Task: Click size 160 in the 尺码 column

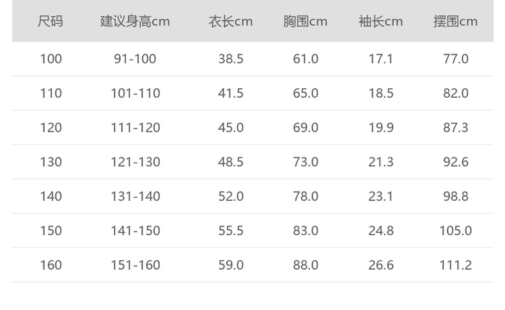Action: click(50, 265)
